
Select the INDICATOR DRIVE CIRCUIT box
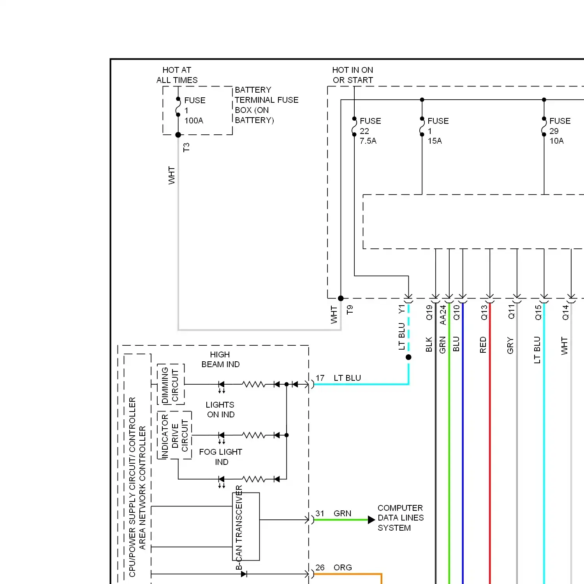(x=174, y=435)
